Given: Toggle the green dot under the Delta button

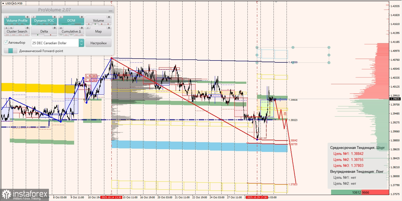Looking at the screenshot, I should click(x=38, y=35).
